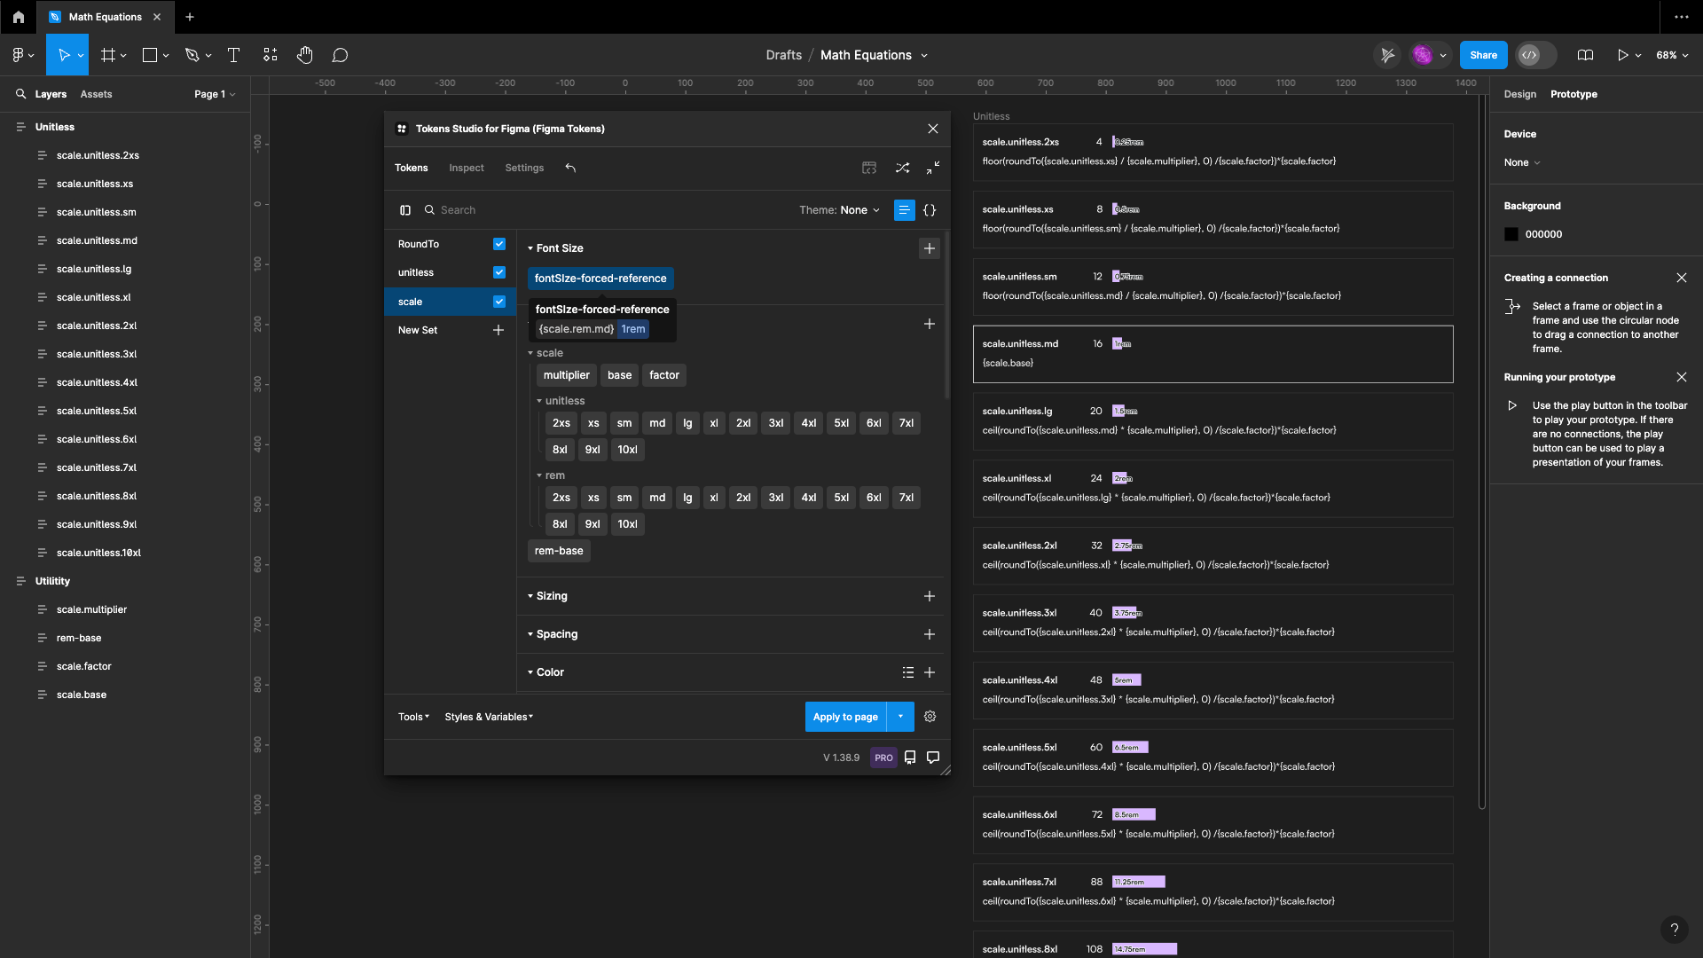Open the Tools dropdown
The image size is (1703, 958).
pyautogui.click(x=413, y=717)
